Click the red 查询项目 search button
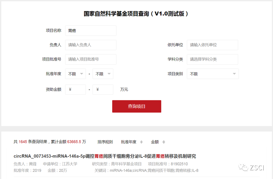Viewport: 273px width, 179px height. click(x=136, y=106)
